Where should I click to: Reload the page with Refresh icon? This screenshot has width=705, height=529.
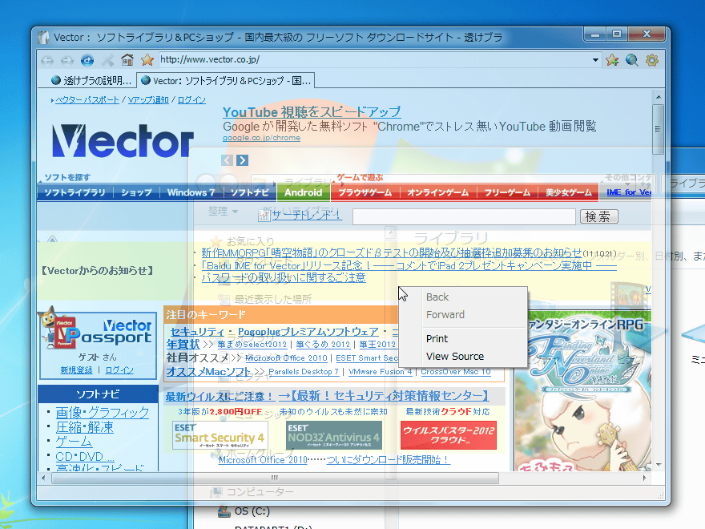click(x=87, y=60)
